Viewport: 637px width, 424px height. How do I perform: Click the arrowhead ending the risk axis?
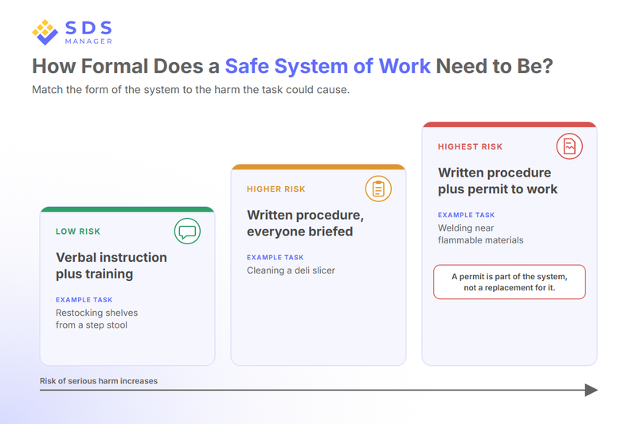[x=591, y=390]
